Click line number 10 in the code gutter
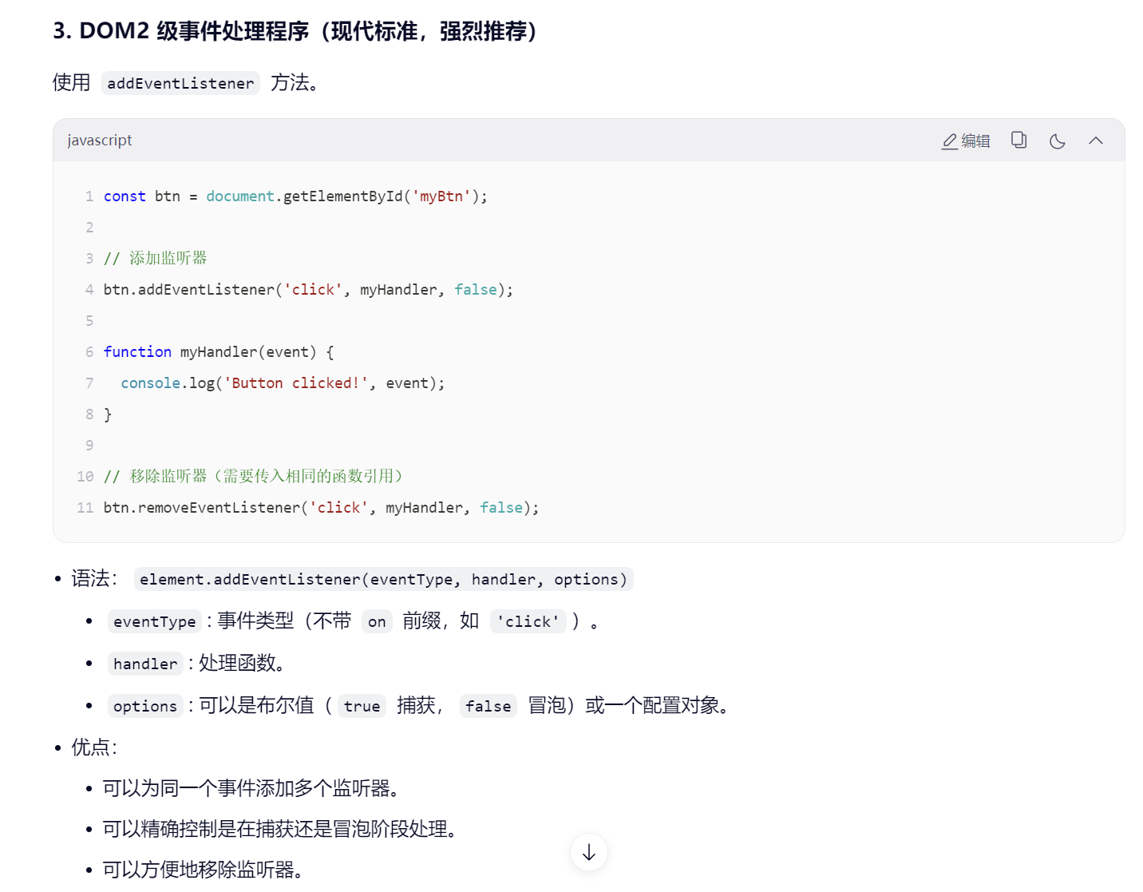 pos(85,477)
